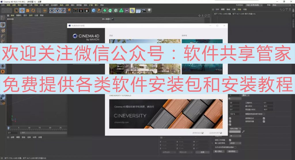Open node space dropdown at top right

254,5
